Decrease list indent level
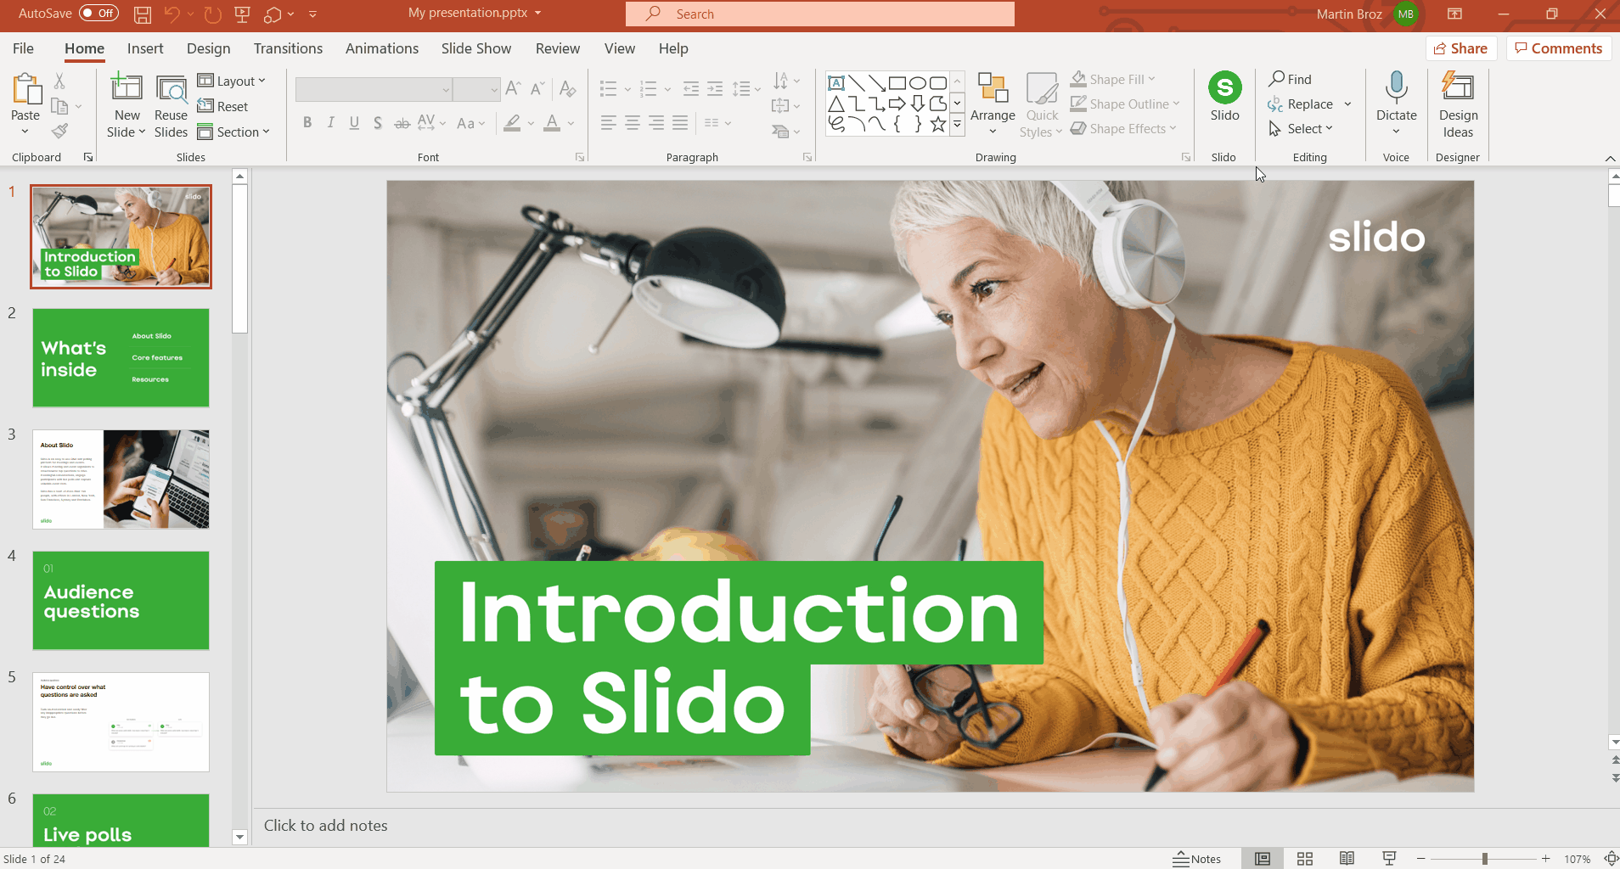Screen dimensions: 1620x869 coord(691,88)
